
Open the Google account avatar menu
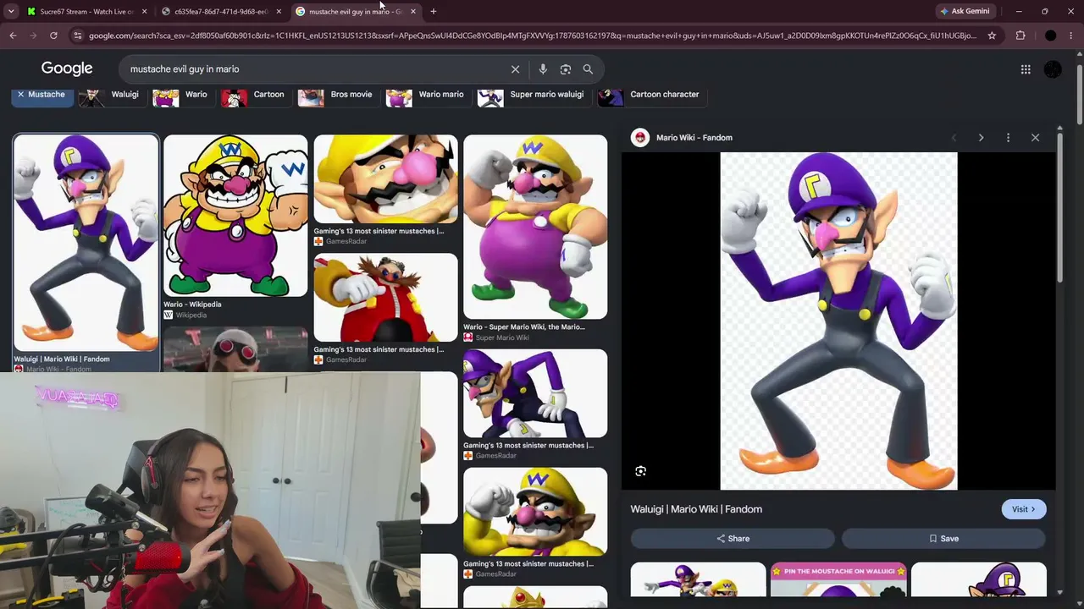click(1053, 69)
